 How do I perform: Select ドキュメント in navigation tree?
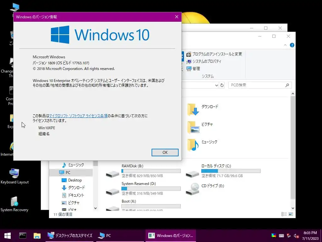73,195
